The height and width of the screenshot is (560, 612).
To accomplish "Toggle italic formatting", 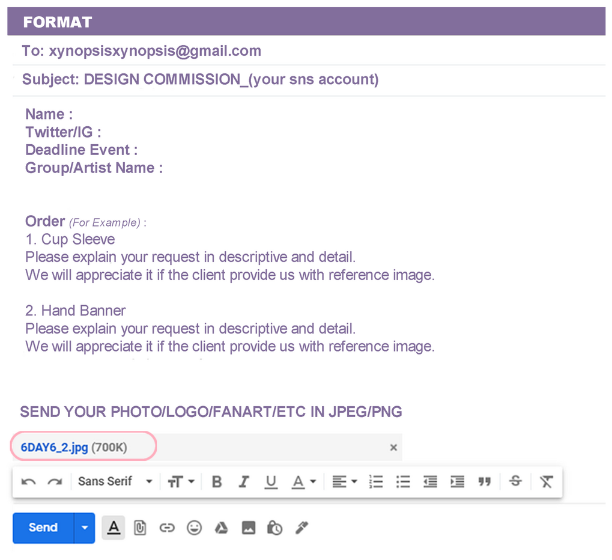I will [x=244, y=482].
